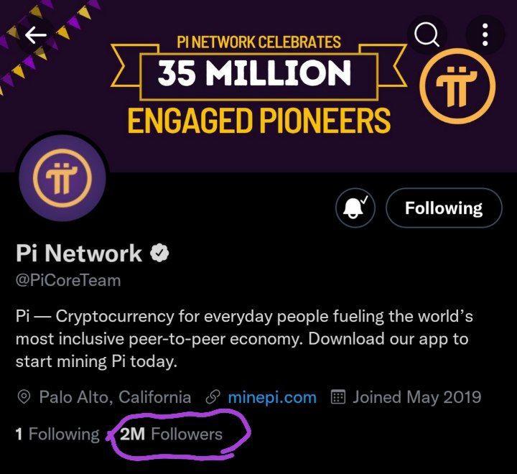The height and width of the screenshot is (474, 517).
Task: Click the calendar icon beside Joined date
Action: 338,397
